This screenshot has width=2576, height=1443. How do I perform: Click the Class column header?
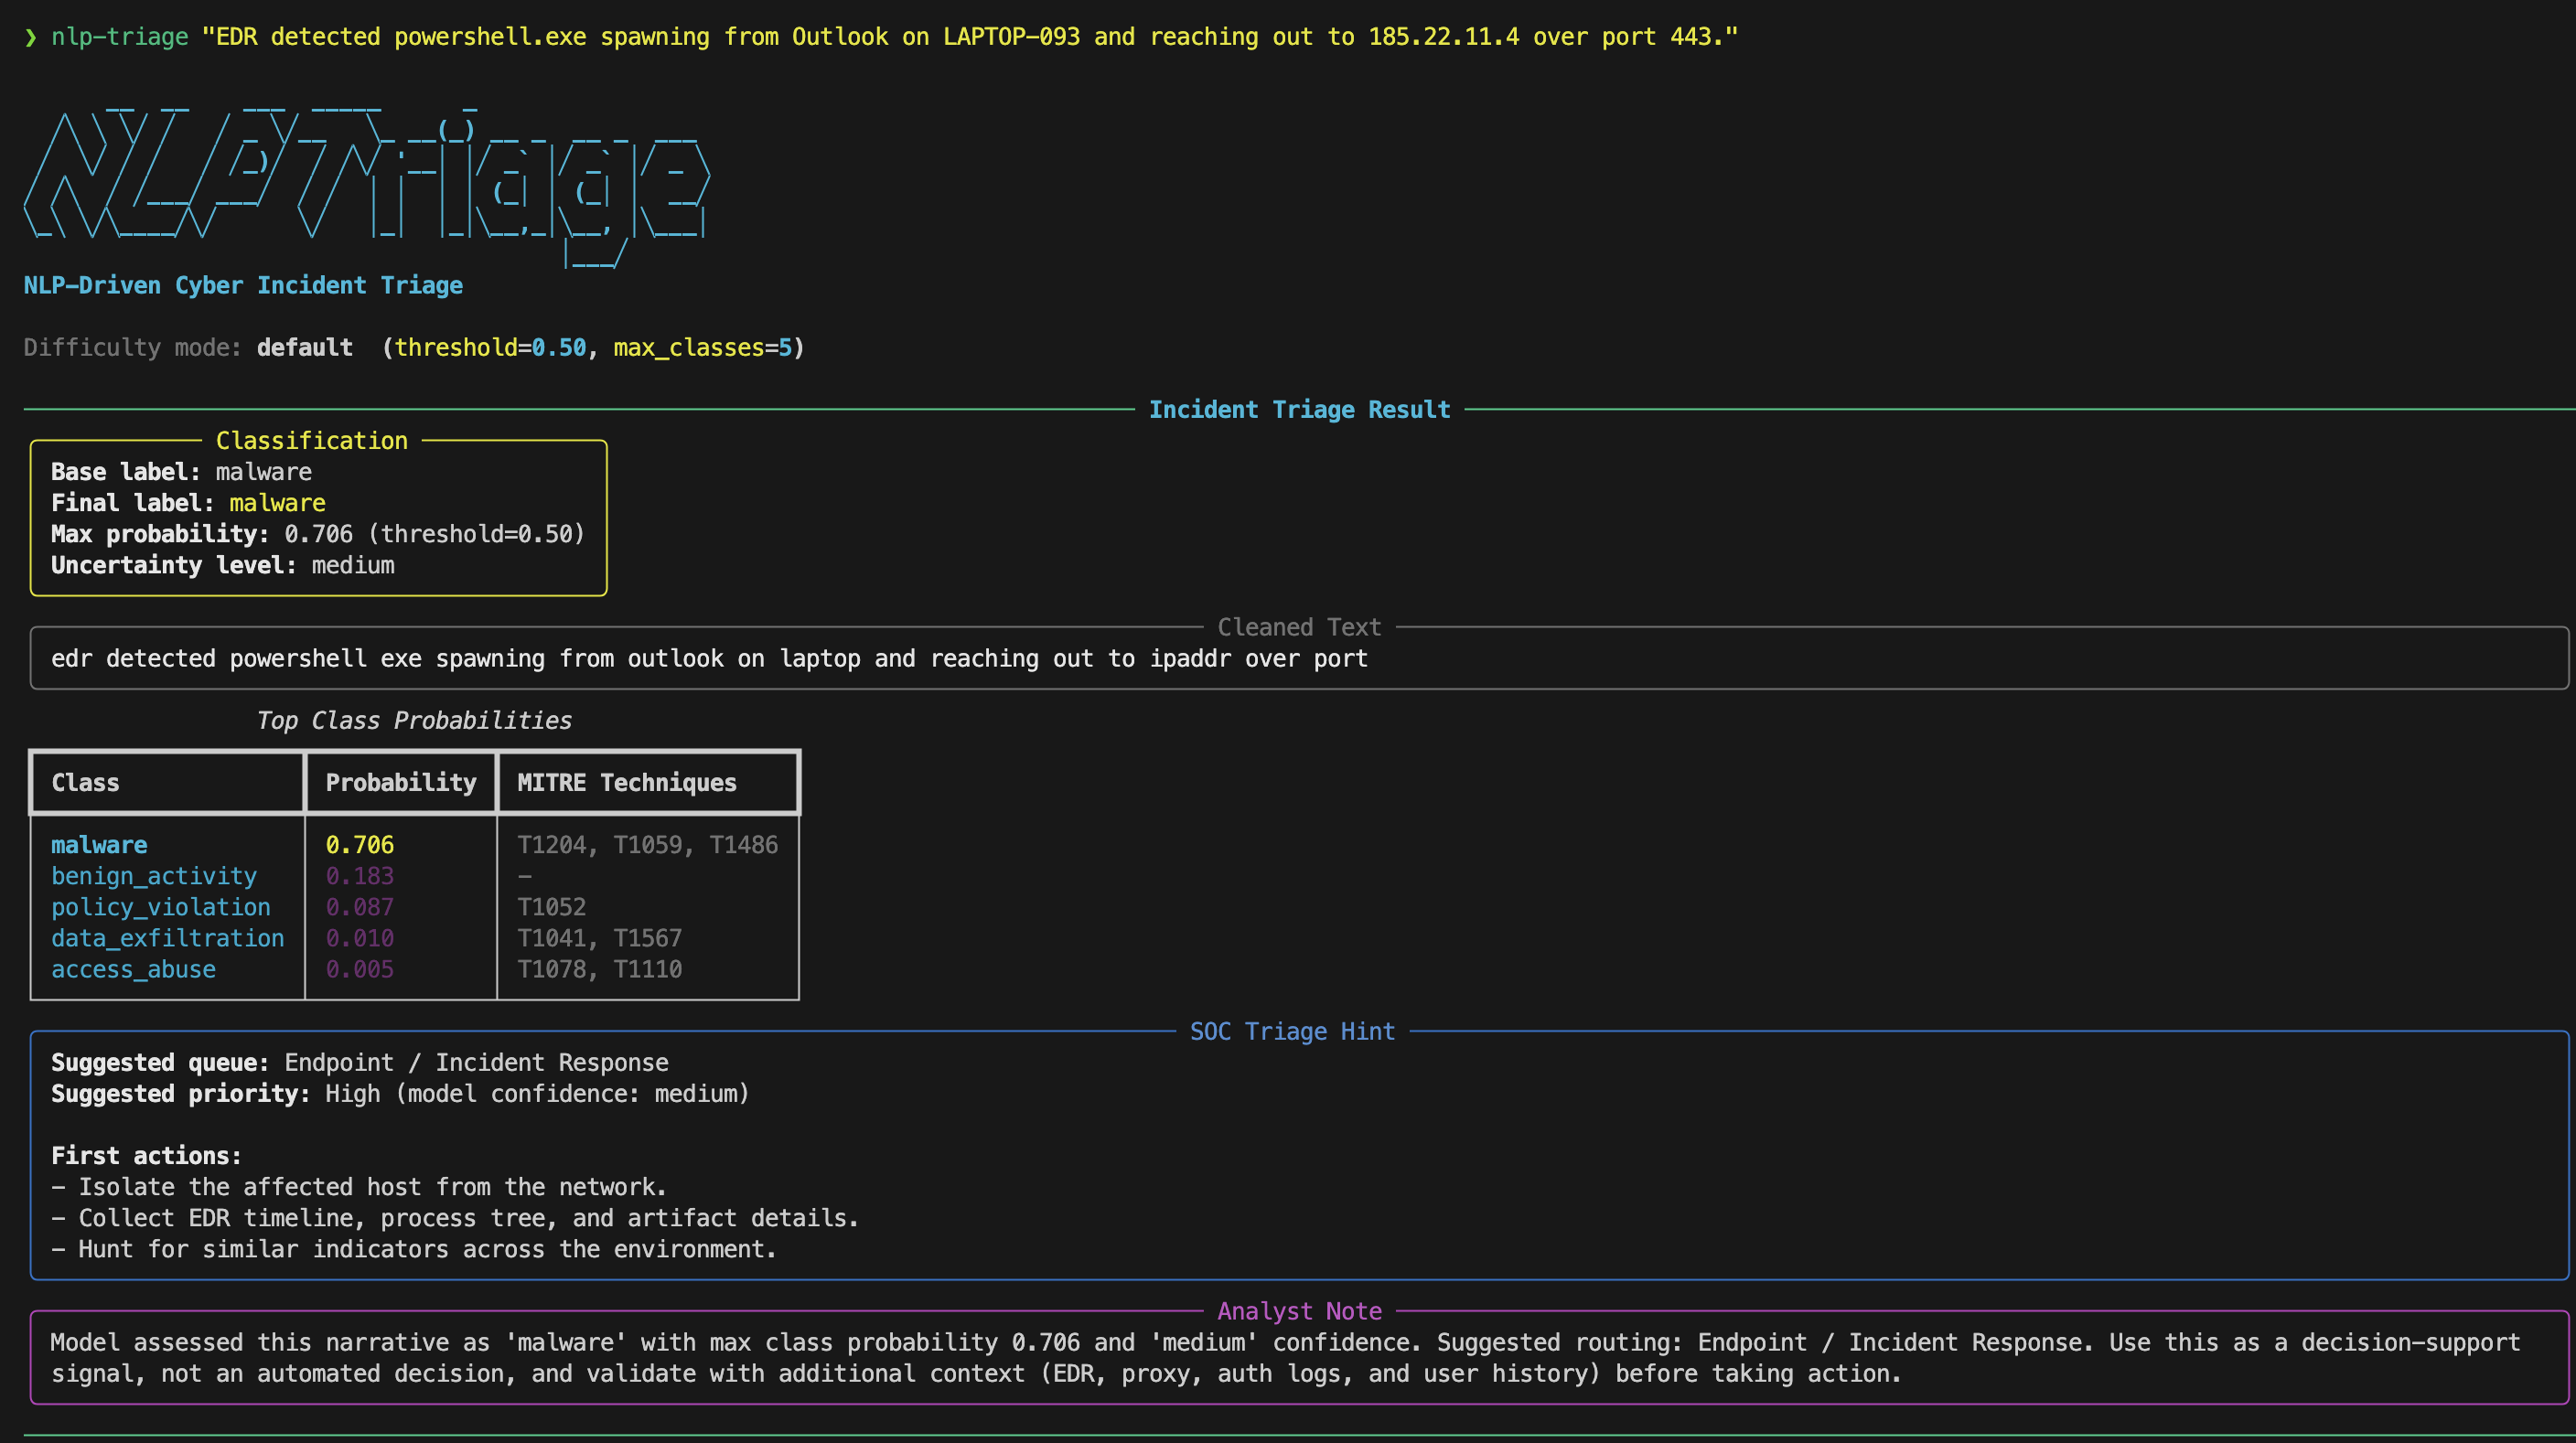coord(85,783)
